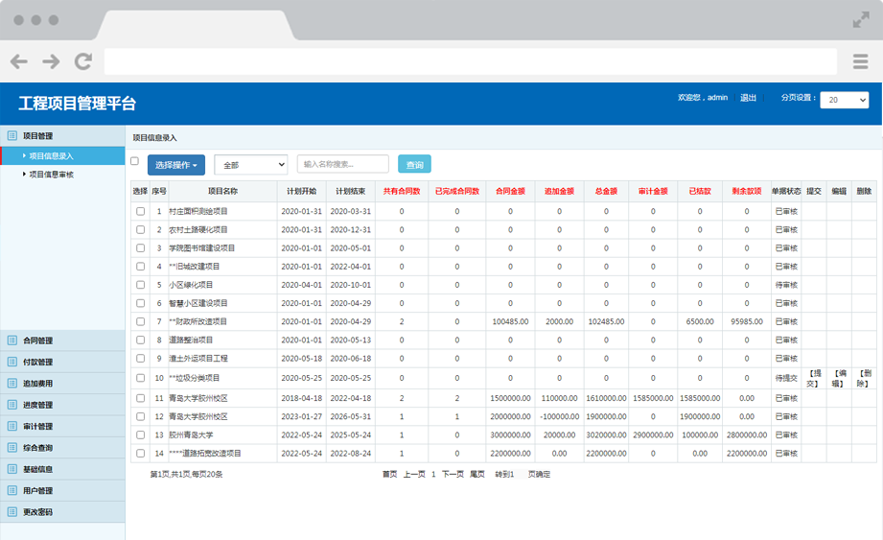
Task: Click the 查询 search button
Action: pos(414,165)
